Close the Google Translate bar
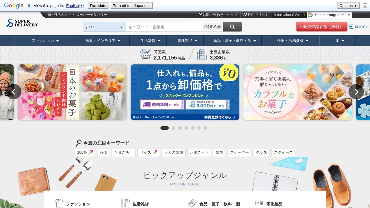Screen dimensions: 370x208 (x=365, y=5)
